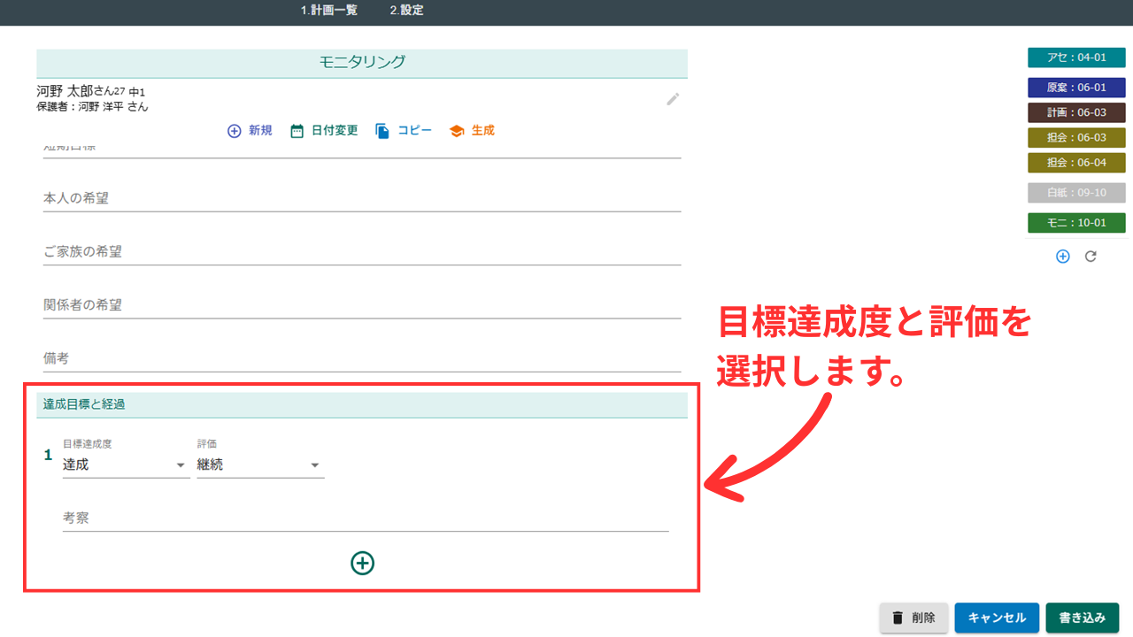Screen dimensions: 1133x637
Task: Click the 考察 input field
Action: coord(365,518)
